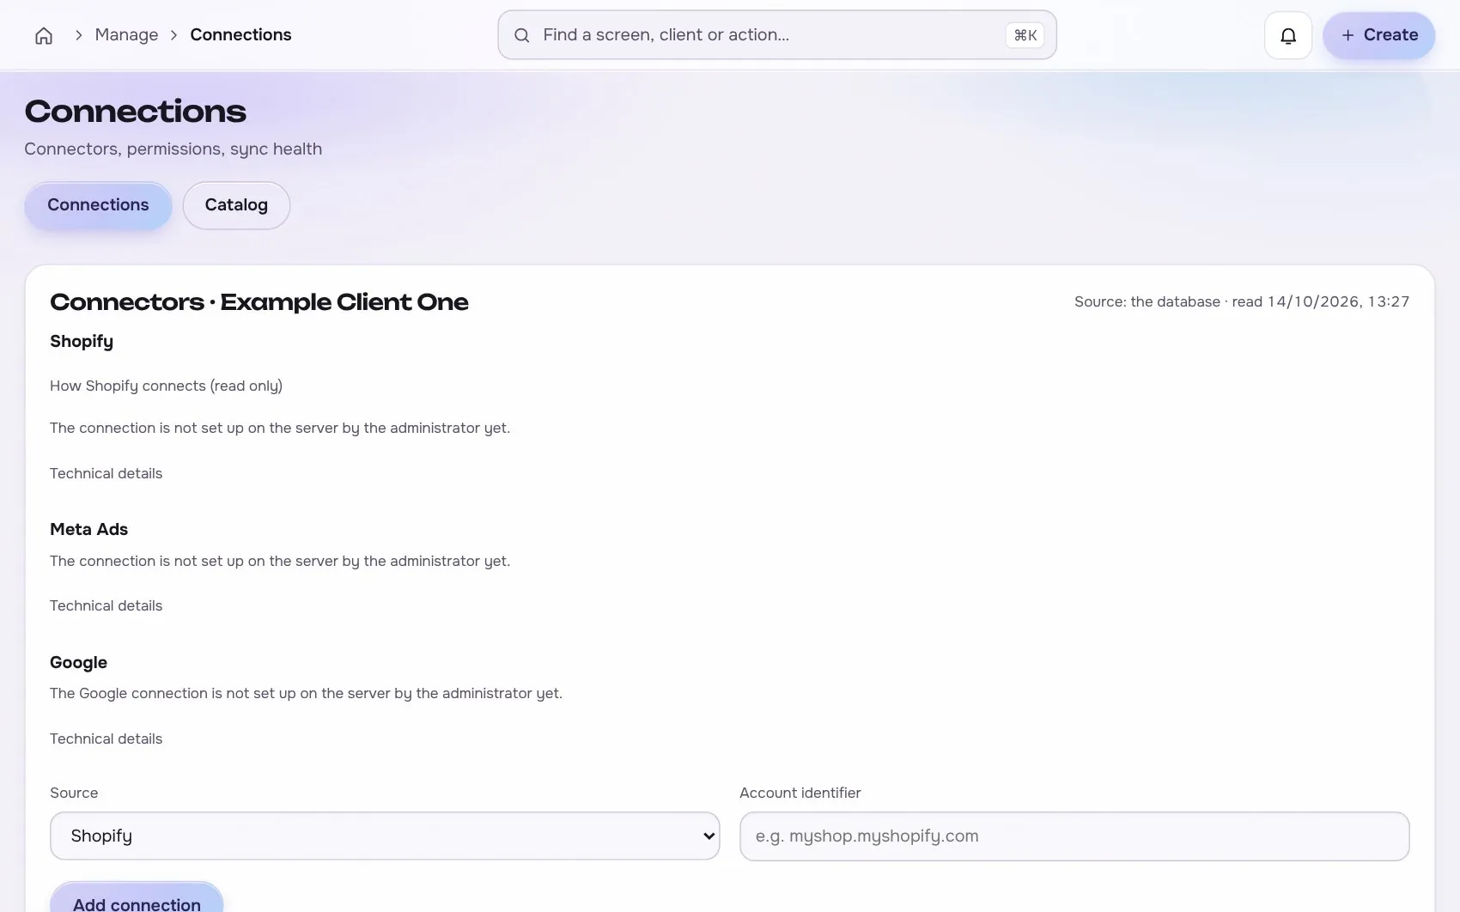1460x912 pixels.
Task: Open the notifications bell
Action: pos(1288,35)
